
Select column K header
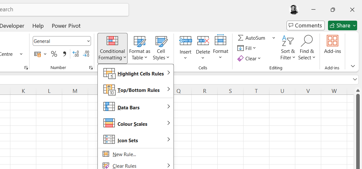pos(23,91)
